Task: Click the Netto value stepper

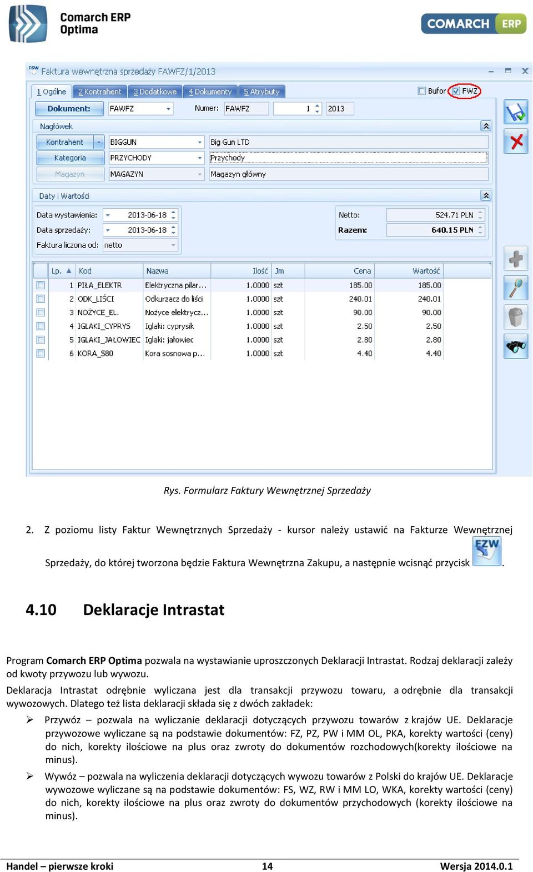Action: (x=480, y=215)
